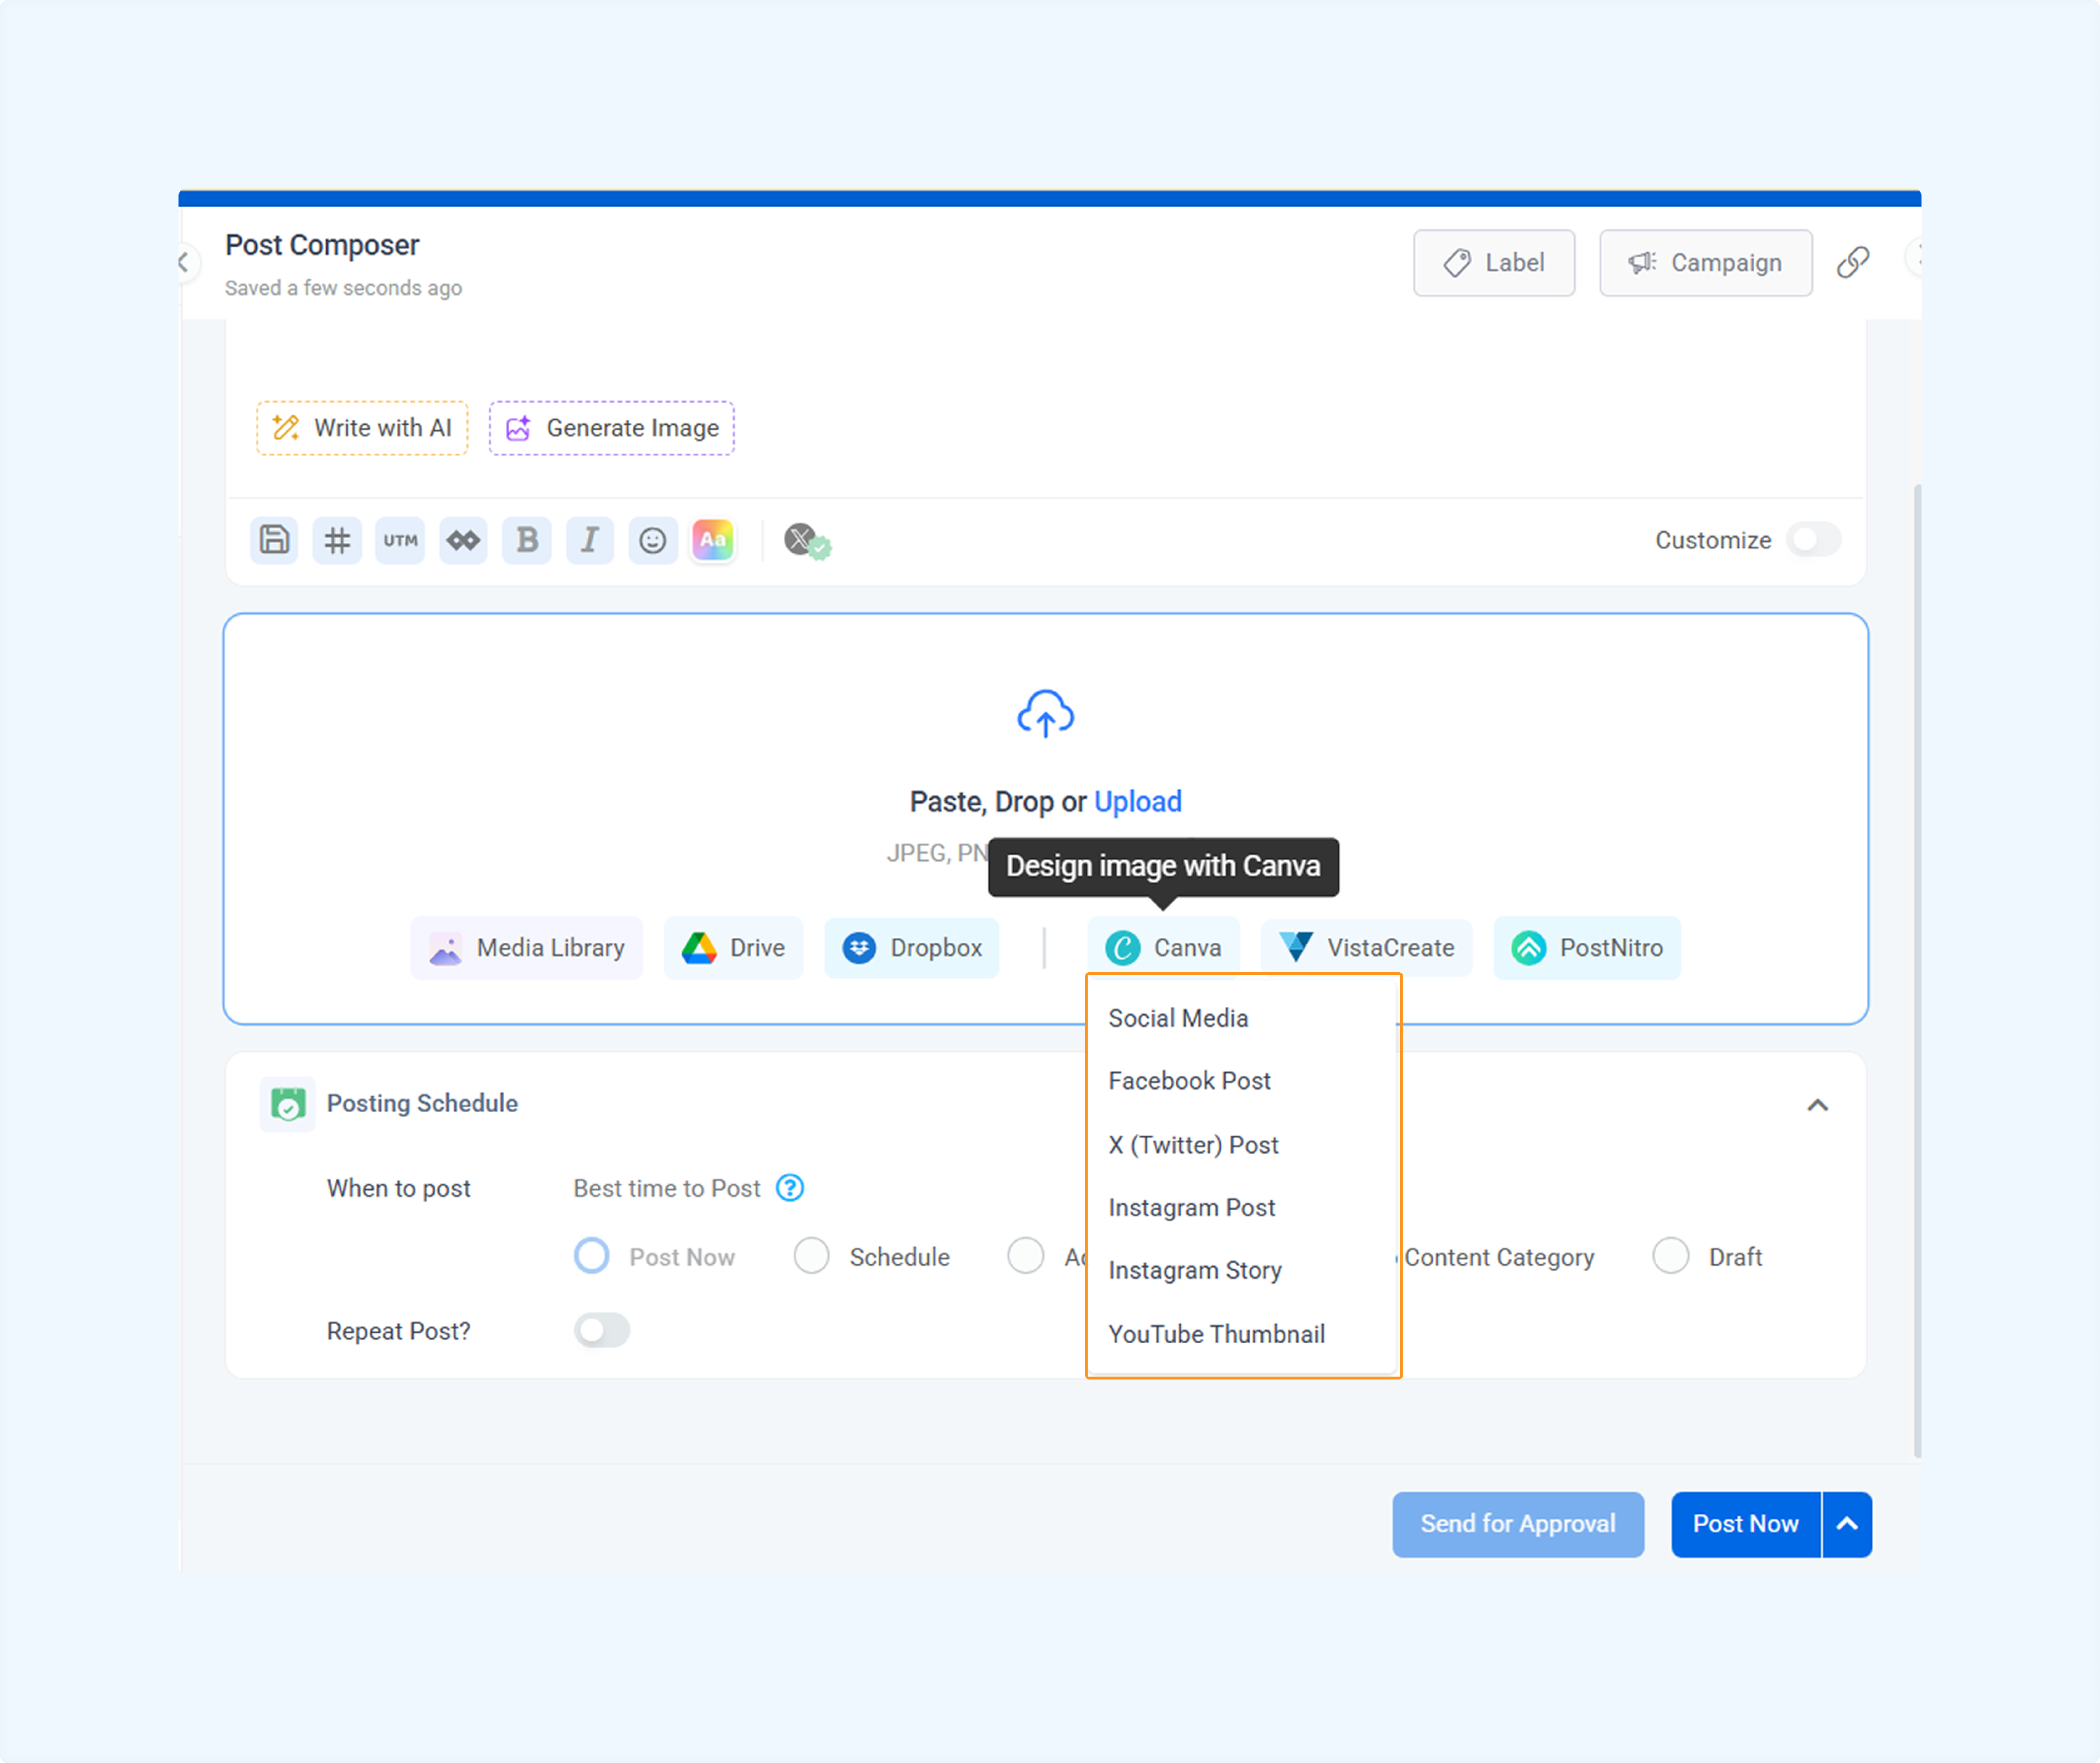Click Write with AI button

[x=362, y=428]
